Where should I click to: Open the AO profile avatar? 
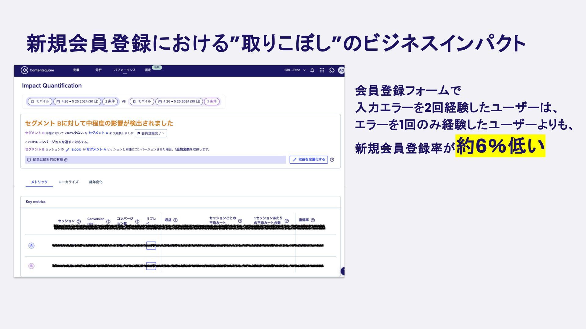click(341, 70)
